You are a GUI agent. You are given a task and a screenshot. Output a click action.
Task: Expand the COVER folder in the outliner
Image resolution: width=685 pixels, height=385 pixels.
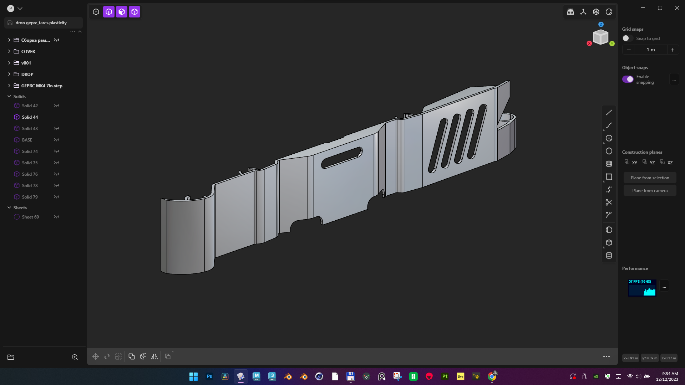[9, 51]
